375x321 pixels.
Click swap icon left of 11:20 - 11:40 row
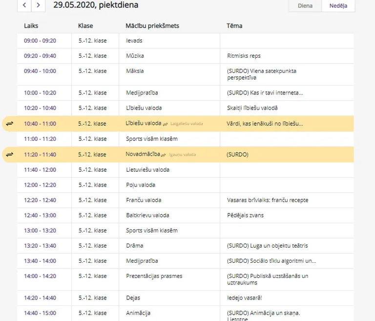[10, 155]
